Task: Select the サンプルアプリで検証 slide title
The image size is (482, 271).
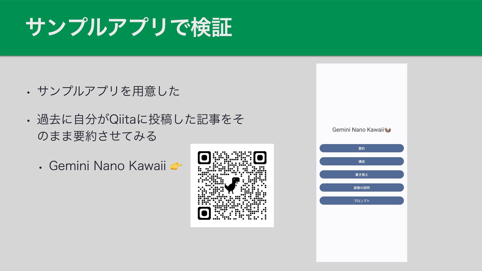Action: coord(129,27)
